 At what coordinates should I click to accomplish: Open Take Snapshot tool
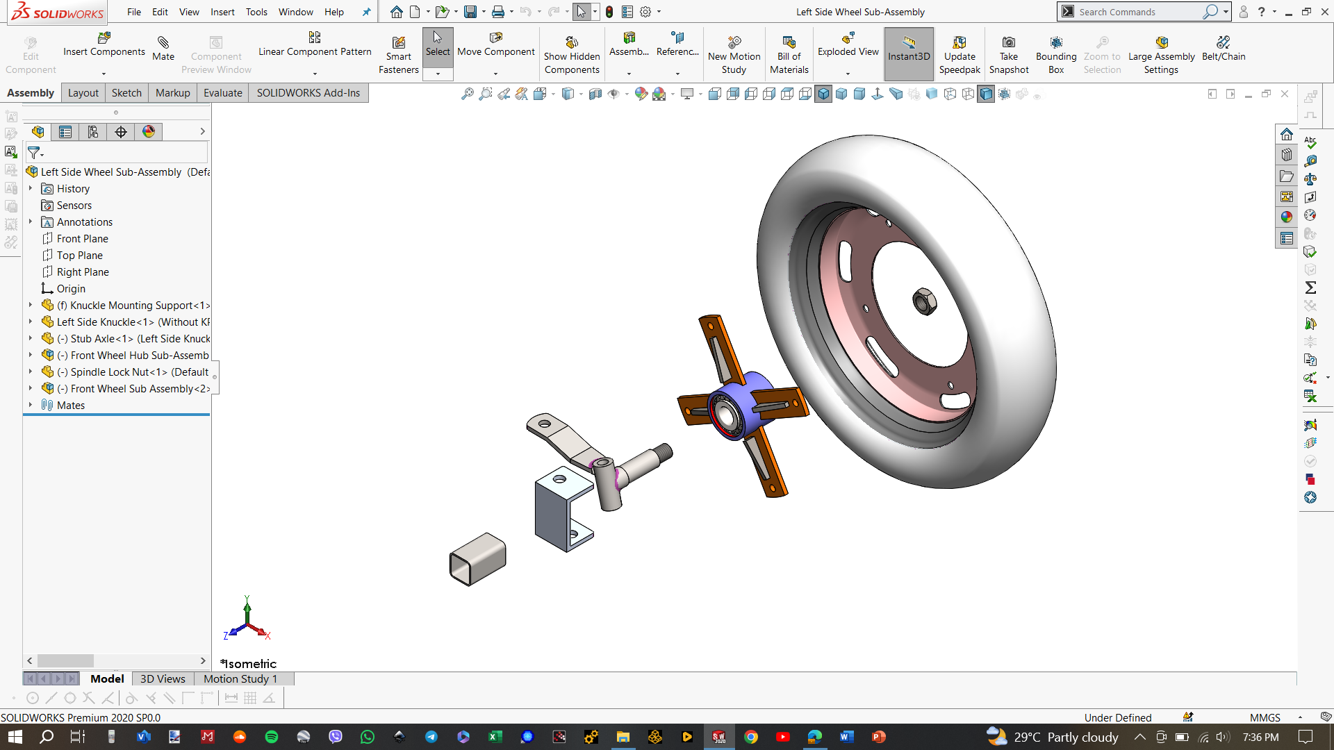1009,55
